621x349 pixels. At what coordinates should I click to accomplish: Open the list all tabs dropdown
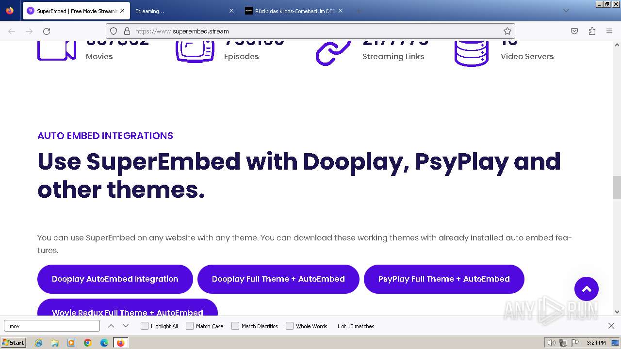pyautogui.click(x=566, y=11)
